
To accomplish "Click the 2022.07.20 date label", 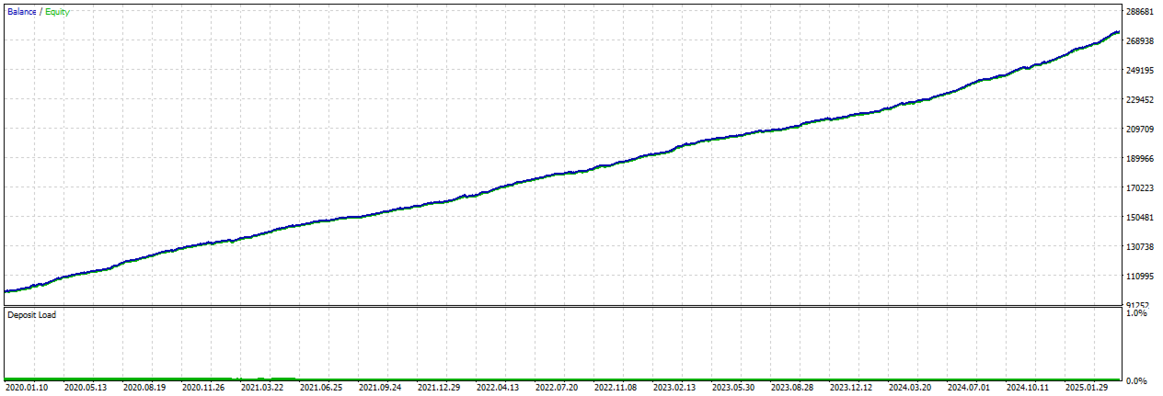I will [557, 389].
